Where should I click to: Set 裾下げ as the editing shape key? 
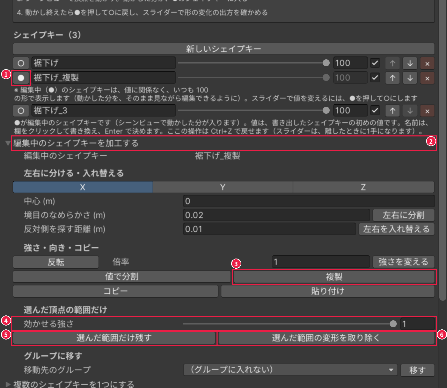(21, 63)
